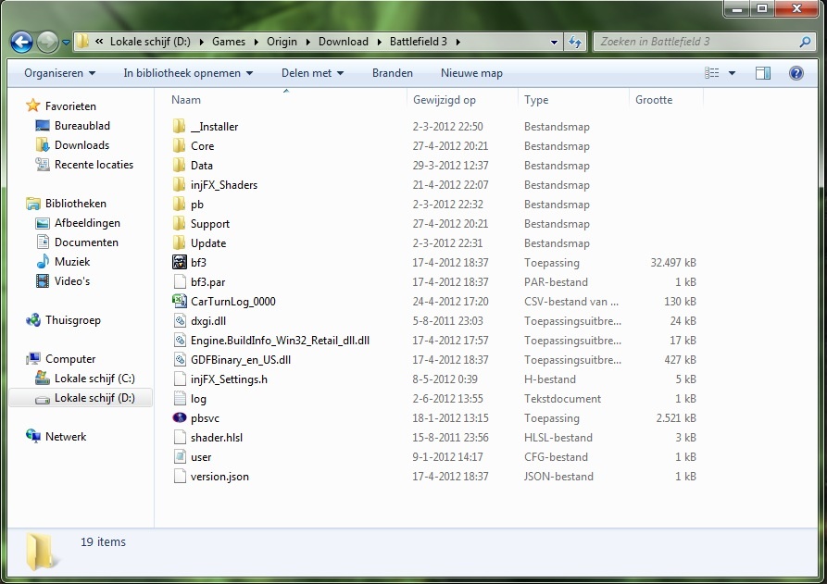Select version.json file icon
The width and height of the screenshot is (827, 584).
tap(180, 477)
